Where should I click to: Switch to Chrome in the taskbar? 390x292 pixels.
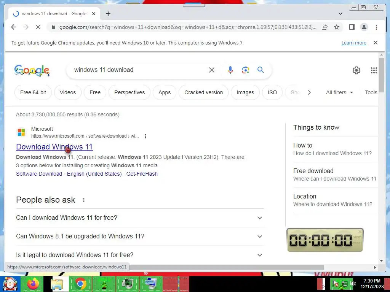[x=80, y=284]
